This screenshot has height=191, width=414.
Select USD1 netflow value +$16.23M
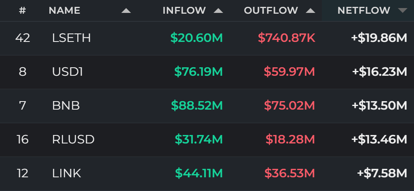coord(380,72)
